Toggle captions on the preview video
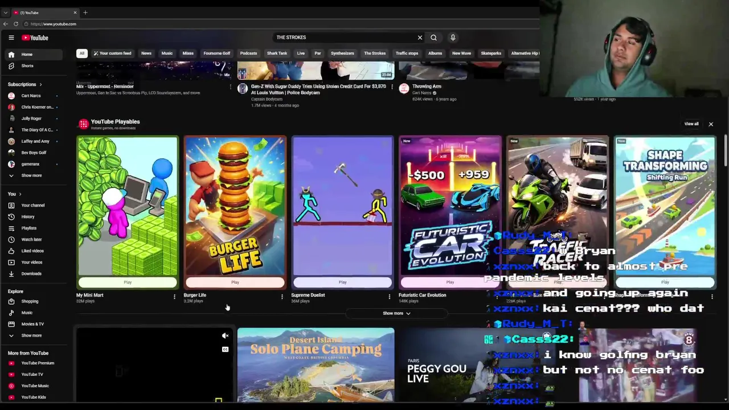This screenshot has height=410, width=729. (225, 349)
